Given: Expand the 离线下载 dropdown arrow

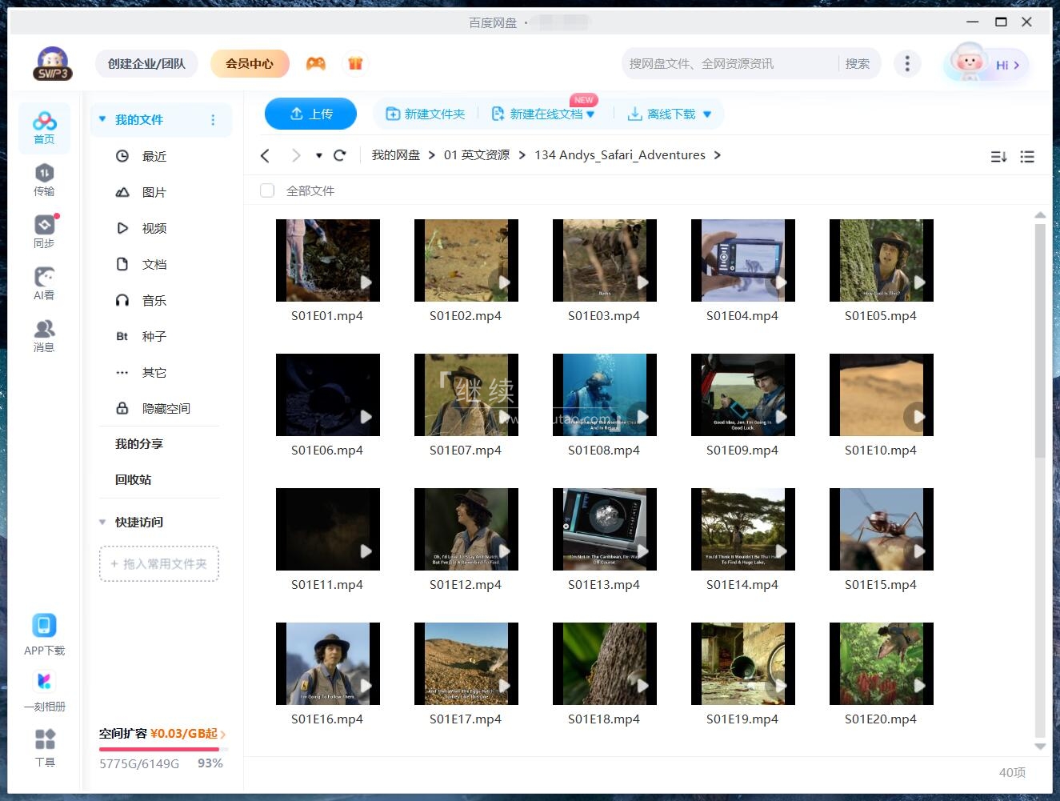Looking at the screenshot, I should 707,114.
